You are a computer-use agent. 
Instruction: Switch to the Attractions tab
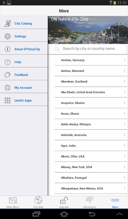click(89, 202)
